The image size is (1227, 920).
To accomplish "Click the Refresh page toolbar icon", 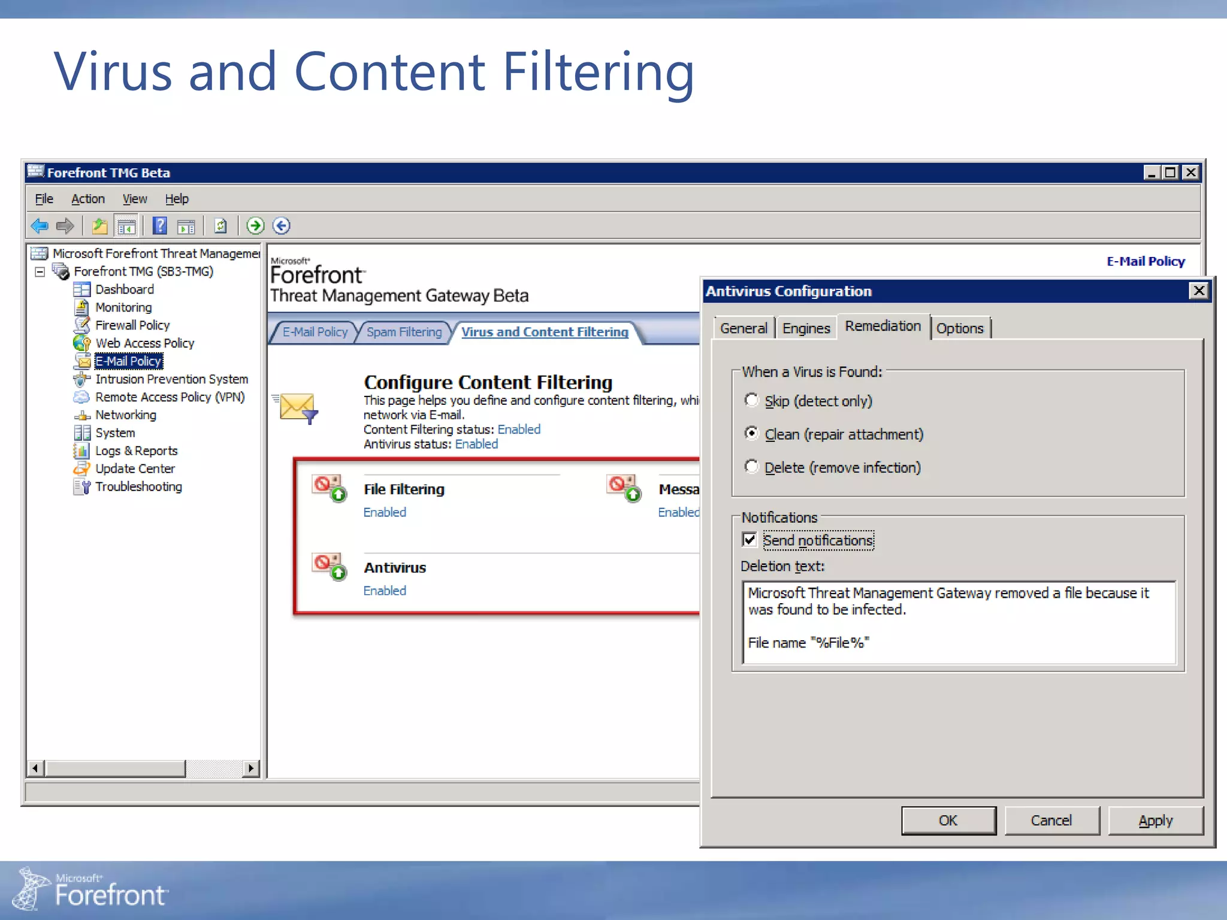I will click(220, 226).
